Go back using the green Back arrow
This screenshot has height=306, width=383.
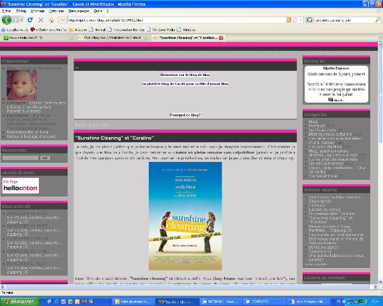[6, 20]
